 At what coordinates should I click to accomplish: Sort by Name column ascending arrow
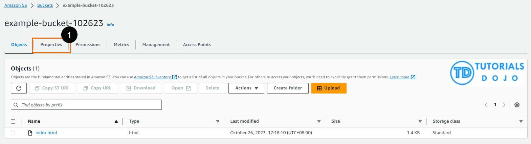116,121
